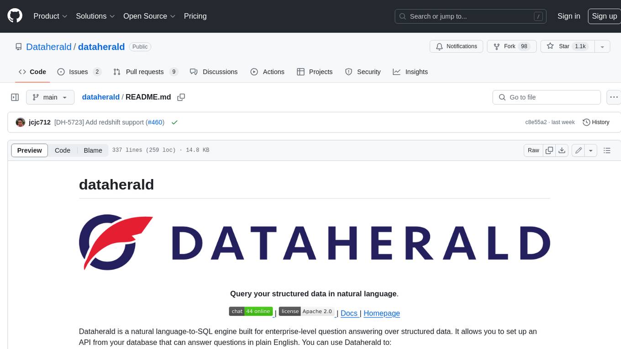Viewport: 621px width, 349px height.
Task: Switch to the Security tab
Action: click(x=363, y=72)
